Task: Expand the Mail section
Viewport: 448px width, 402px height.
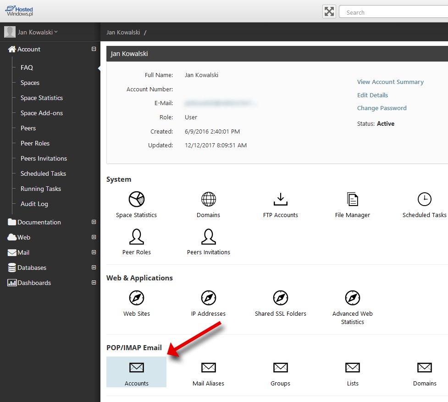Action: tap(94, 252)
